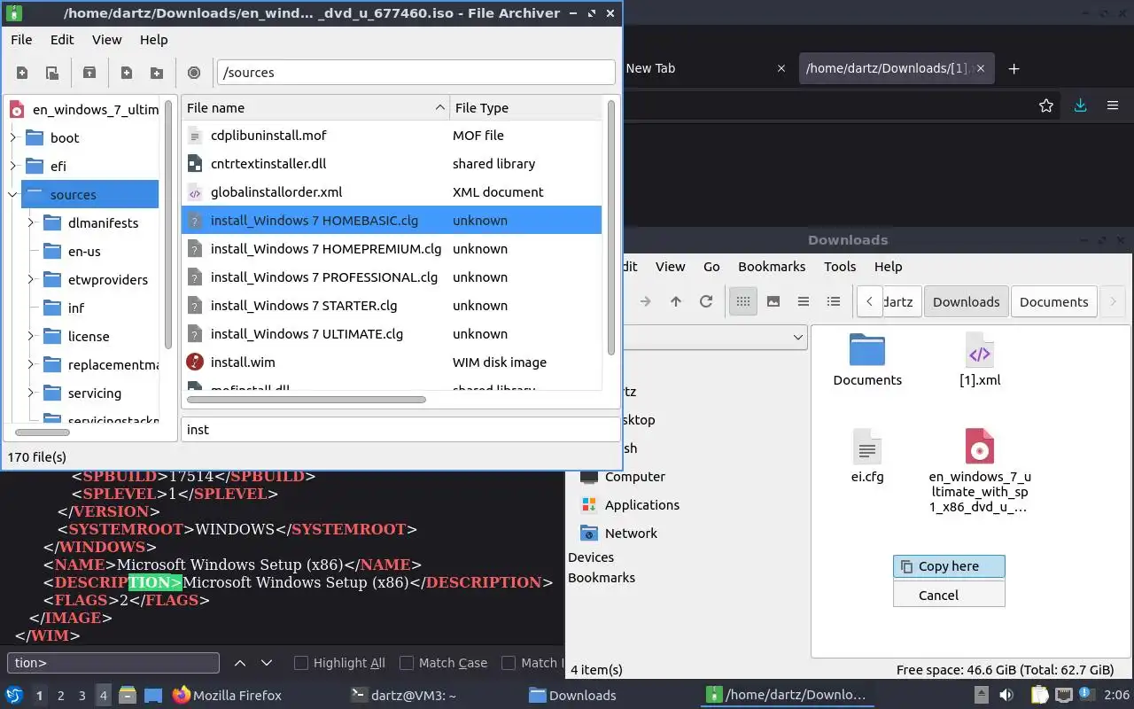Open the Firefox downloads arrow icon
Screen dimensions: 1134x709
1080,105
